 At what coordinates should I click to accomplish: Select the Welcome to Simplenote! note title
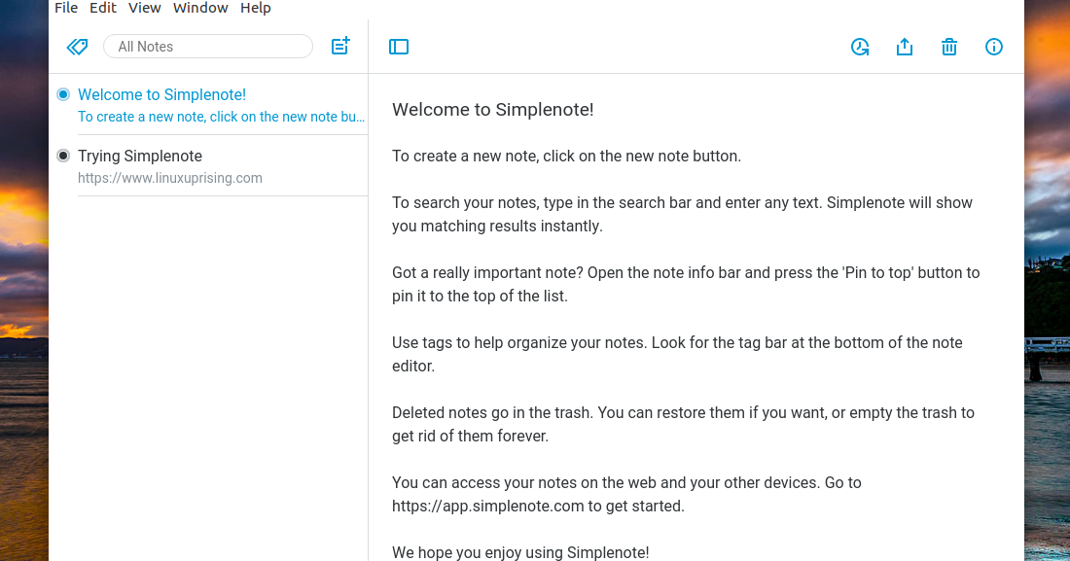tap(161, 94)
